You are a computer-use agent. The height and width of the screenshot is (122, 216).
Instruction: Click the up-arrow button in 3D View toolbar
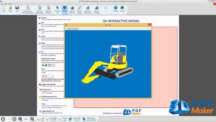tap(66, 28)
